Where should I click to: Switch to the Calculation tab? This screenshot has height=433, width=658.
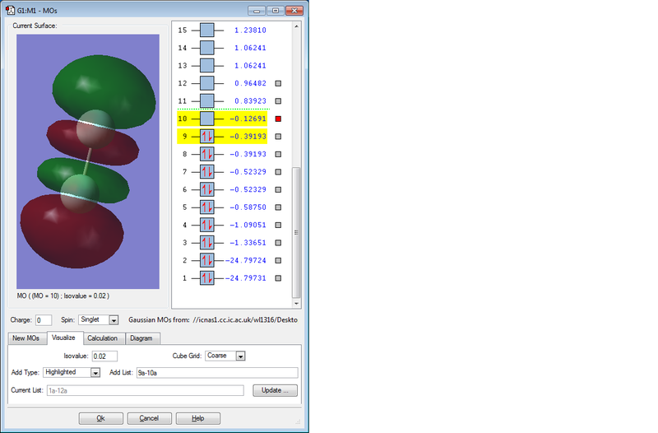[x=103, y=338]
